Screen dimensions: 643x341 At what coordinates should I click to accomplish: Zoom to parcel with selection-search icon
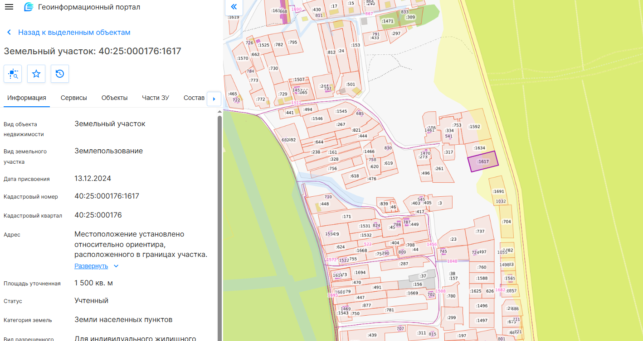click(13, 74)
